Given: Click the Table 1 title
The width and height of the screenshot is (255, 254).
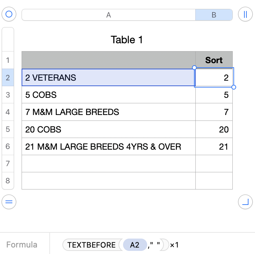Looking at the screenshot, I should 127,40.
